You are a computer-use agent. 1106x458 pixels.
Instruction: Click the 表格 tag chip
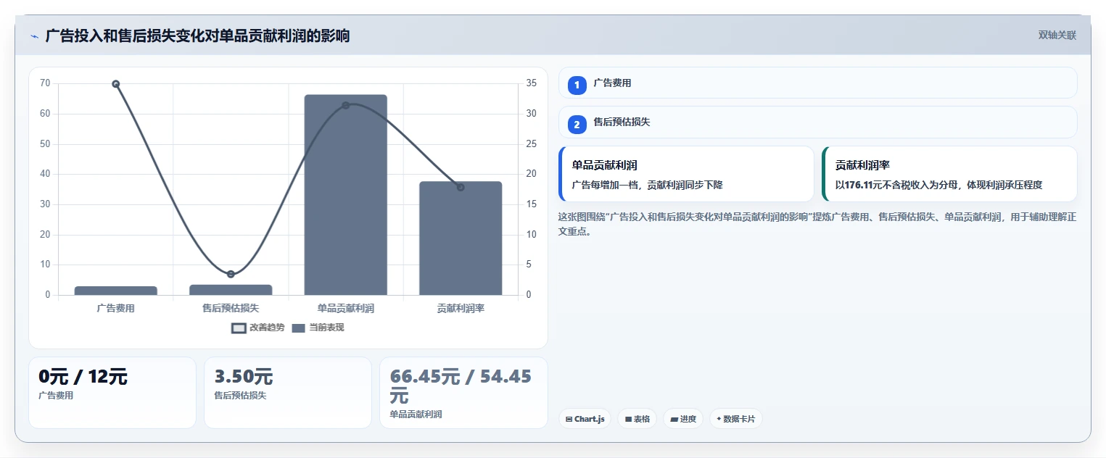(x=637, y=419)
